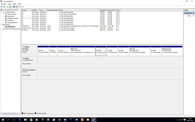Expand the Logboeken node
Screen dimensions: 195x122
pyautogui.click(x=4, y=16)
